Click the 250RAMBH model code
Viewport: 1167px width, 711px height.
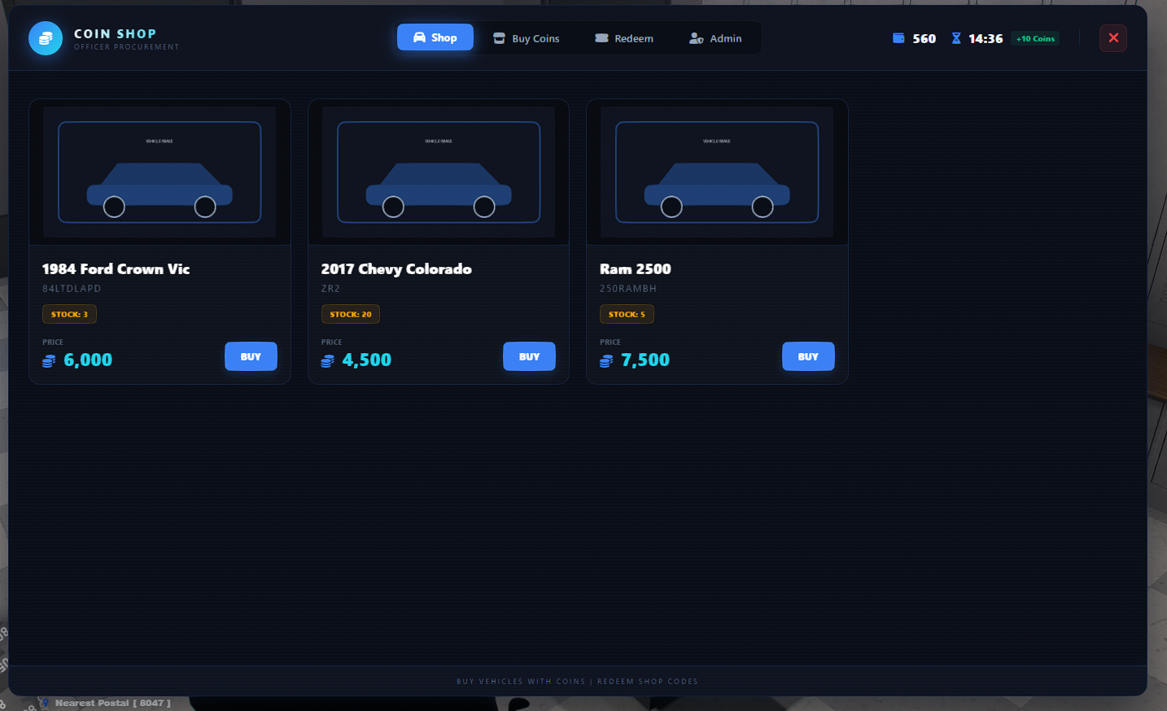coord(628,289)
